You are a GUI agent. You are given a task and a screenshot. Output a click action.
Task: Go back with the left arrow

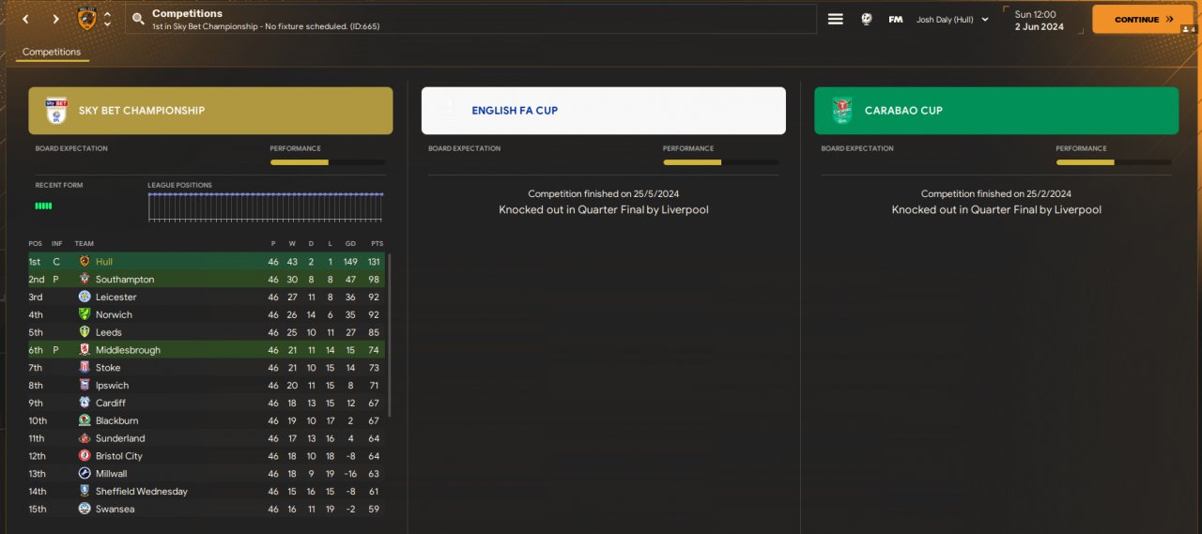(25, 19)
